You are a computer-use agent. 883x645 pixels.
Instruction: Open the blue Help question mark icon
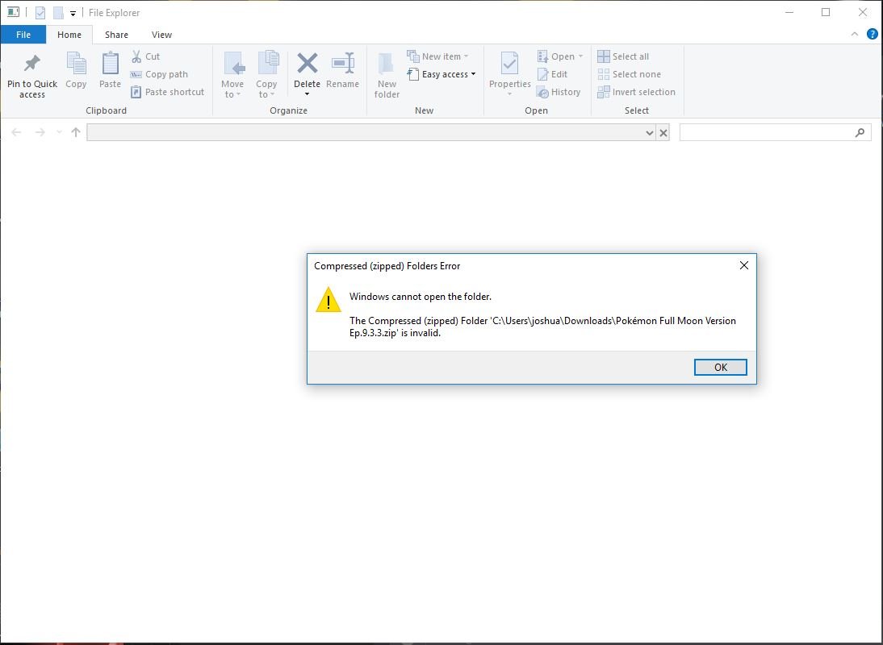click(872, 35)
